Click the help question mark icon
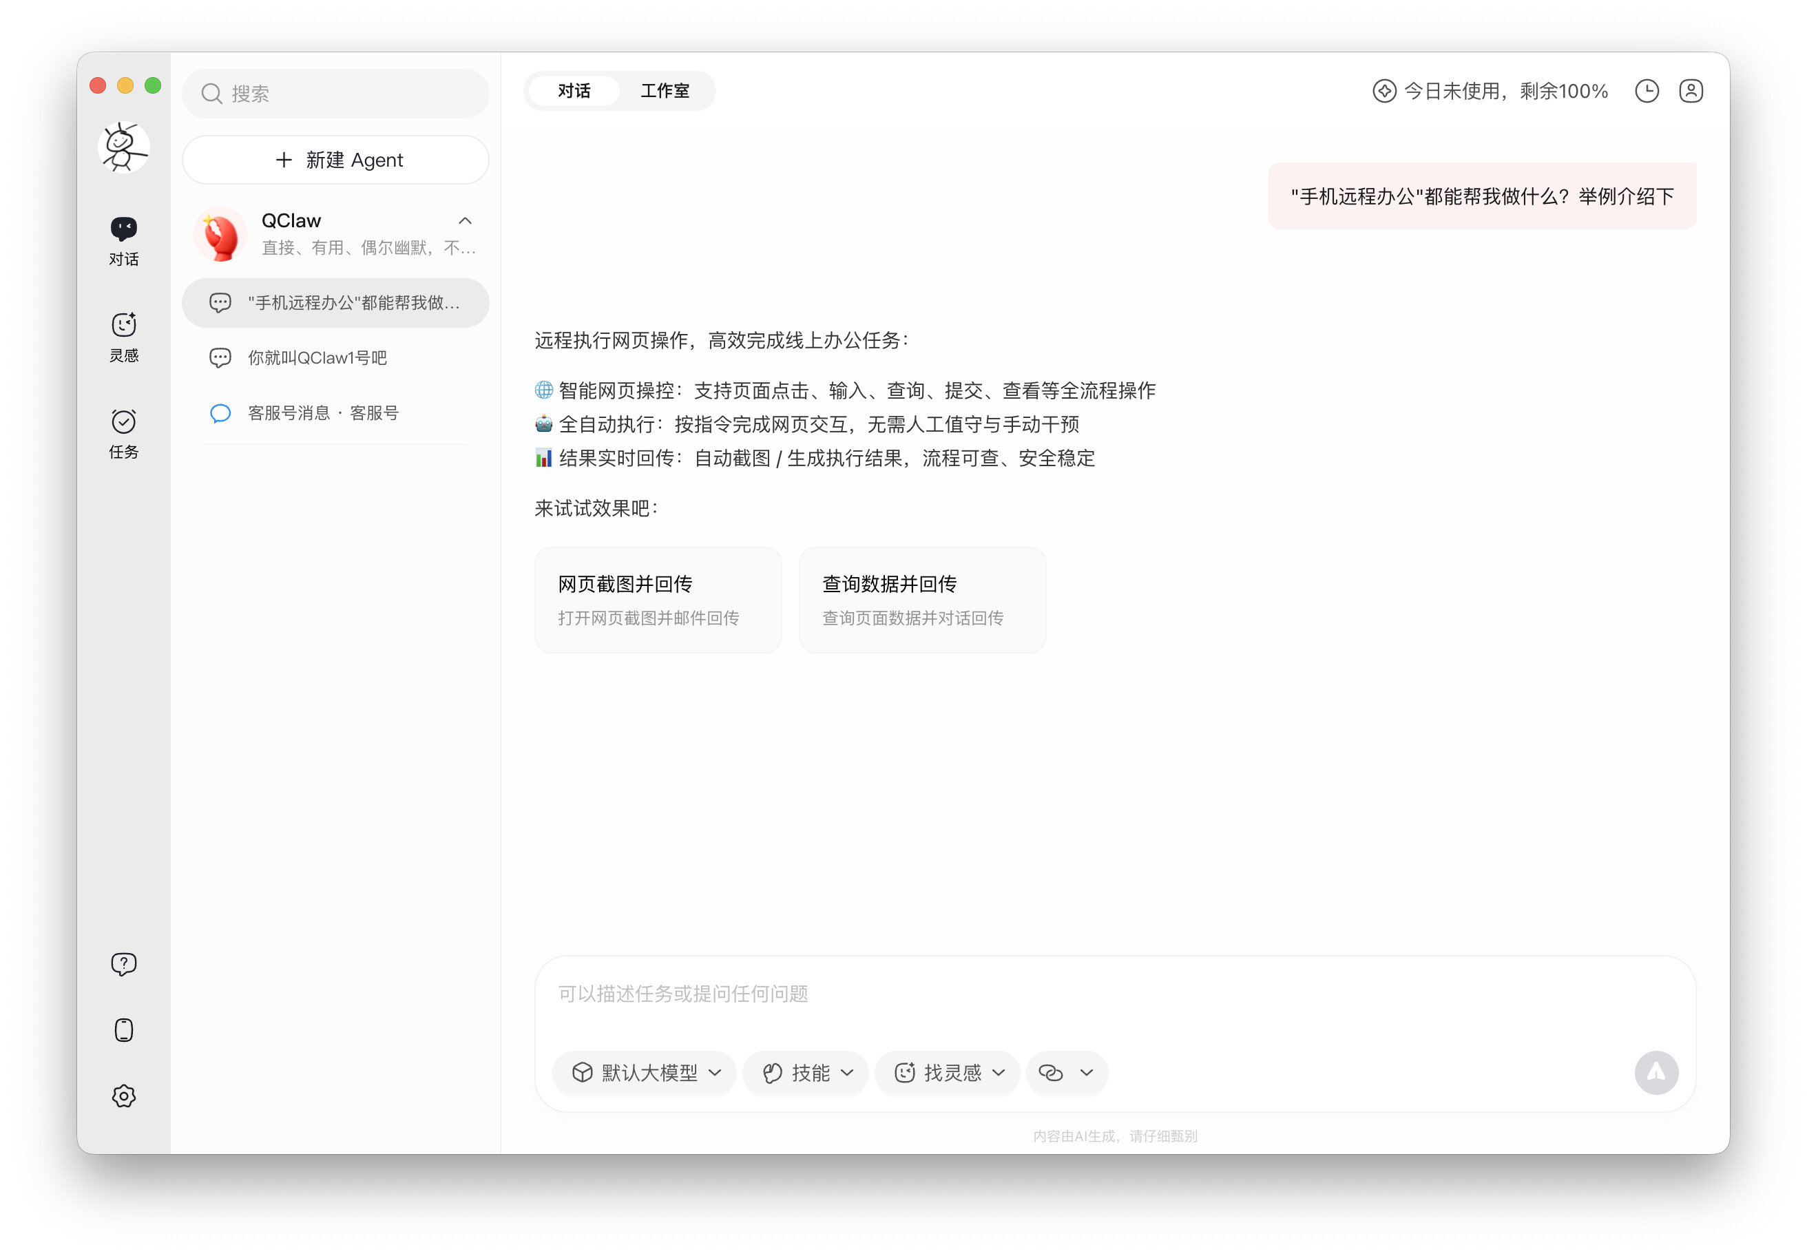This screenshot has height=1256, width=1807. point(123,963)
